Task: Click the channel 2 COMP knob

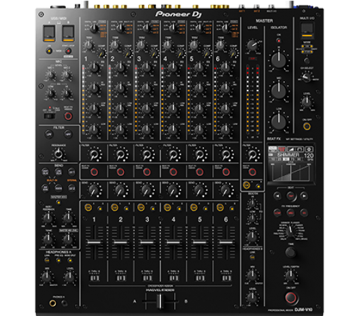Action: [129, 54]
